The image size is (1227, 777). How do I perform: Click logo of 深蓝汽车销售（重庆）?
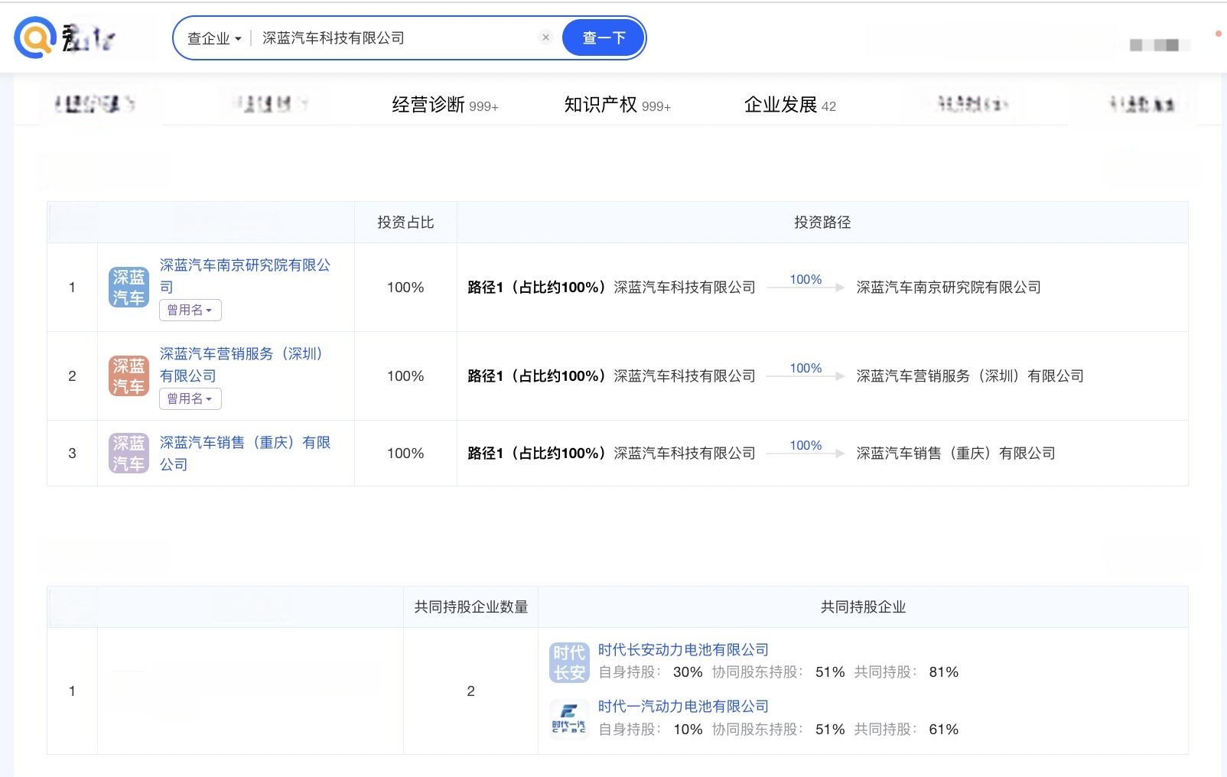click(x=129, y=454)
